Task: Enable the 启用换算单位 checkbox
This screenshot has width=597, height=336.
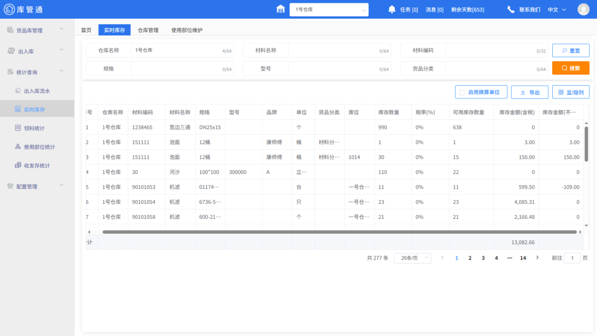Action: tap(462, 92)
